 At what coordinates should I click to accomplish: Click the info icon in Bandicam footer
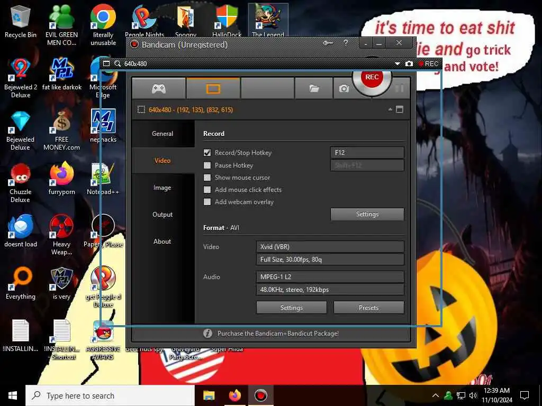coord(207,333)
